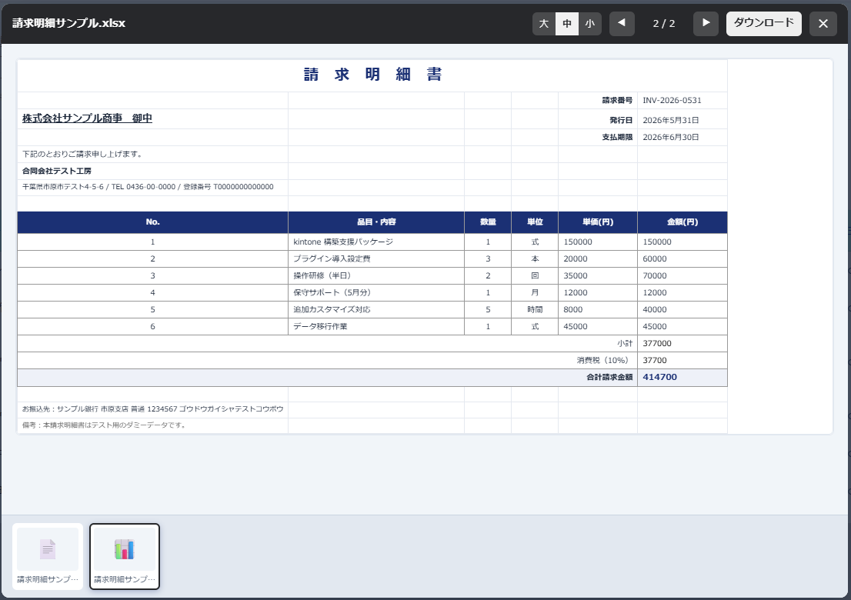Click 合同会社テスト工房 company name
Screen dimensions: 851x600
point(56,171)
